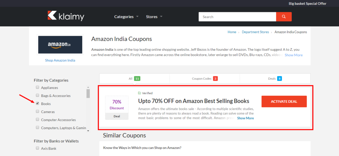
Task: Click the Amazon.in store logo
Action: tap(60, 45)
